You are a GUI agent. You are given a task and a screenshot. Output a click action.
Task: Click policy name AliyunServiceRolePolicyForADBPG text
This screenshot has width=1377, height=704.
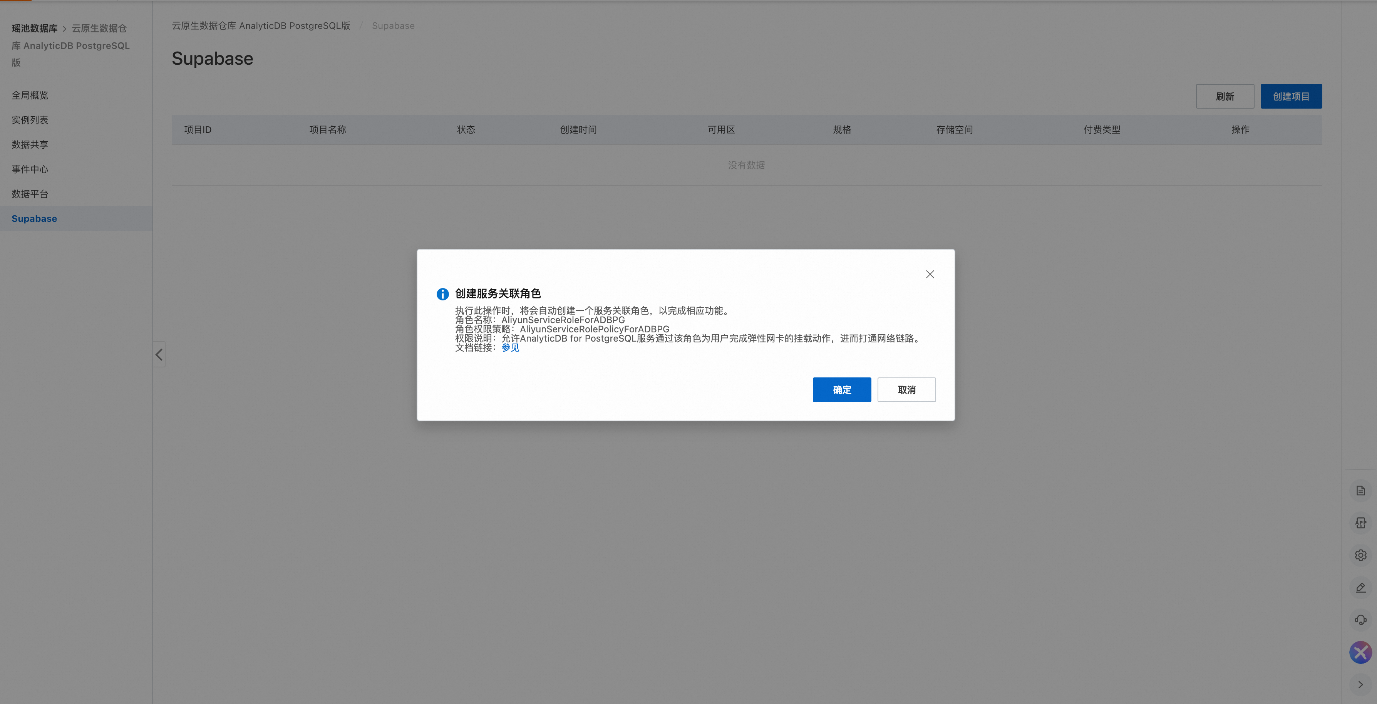pos(595,329)
